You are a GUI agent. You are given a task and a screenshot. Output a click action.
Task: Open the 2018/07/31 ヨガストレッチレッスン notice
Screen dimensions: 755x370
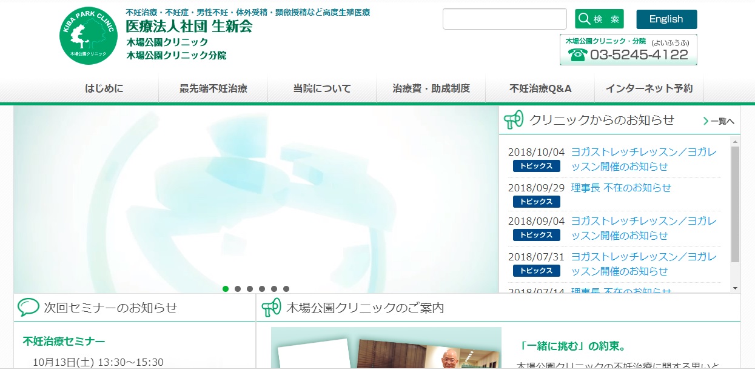pos(644,264)
